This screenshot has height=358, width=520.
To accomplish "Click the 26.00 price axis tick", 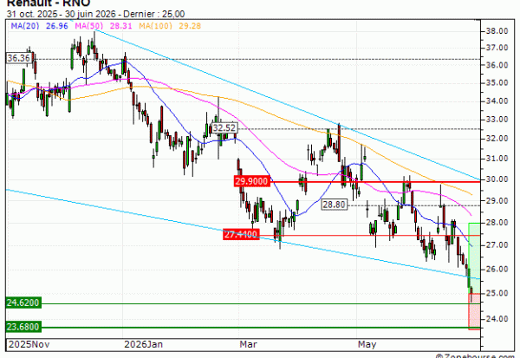I will (x=497, y=269).
